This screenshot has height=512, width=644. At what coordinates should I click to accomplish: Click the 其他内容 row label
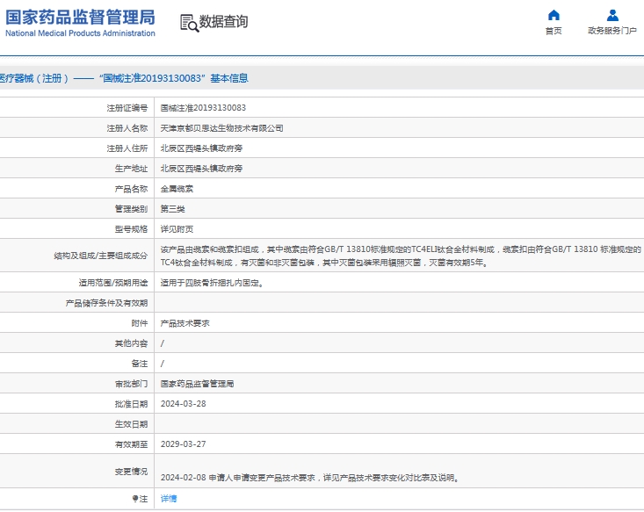tap(131, 343)
